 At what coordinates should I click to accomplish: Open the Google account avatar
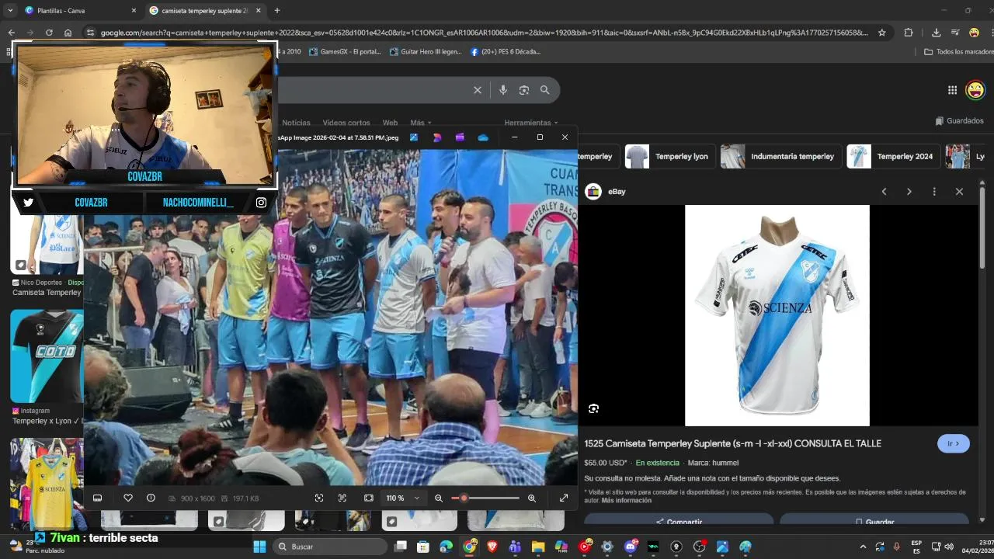(975, 90)
